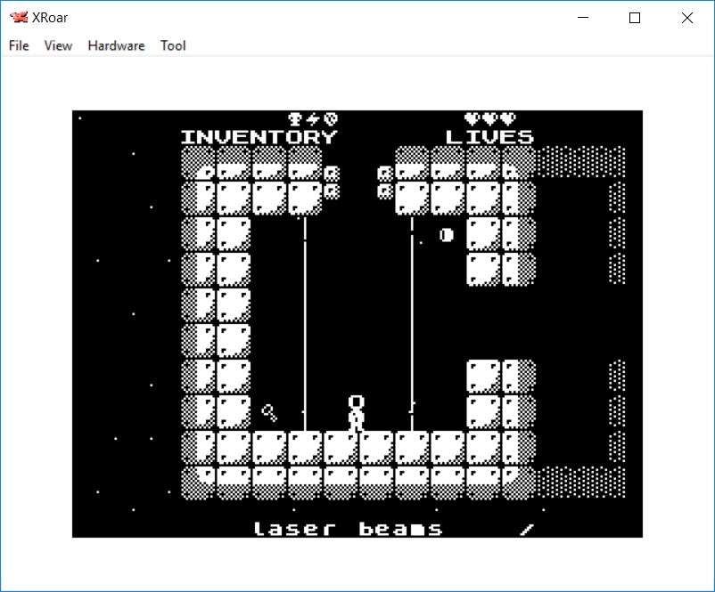The height and width of the screenshot is (592, 715).
Task: Click the lightning bolt inventory icon
Action: click(313, 118)
